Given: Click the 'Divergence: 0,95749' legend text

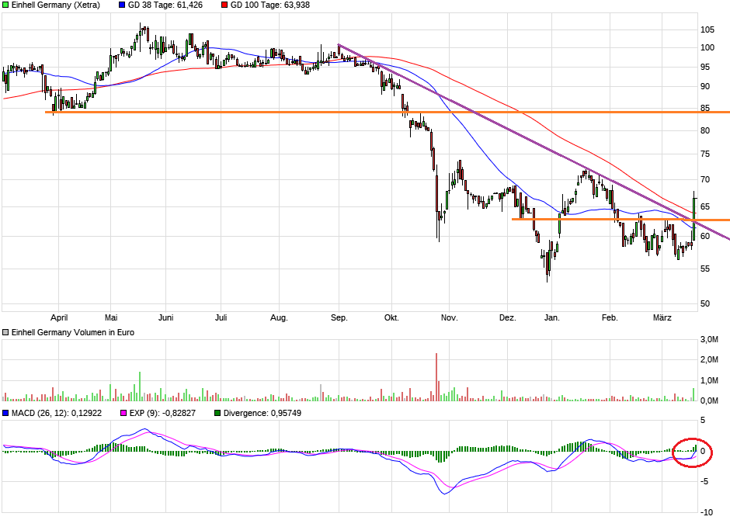Looking at the screenshot, I should (262, 413).
